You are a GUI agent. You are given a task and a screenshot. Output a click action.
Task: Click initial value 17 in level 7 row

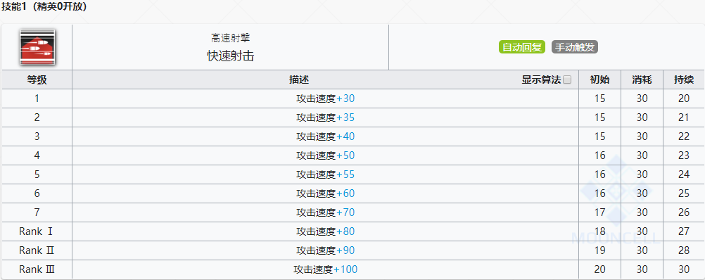tap(599, 212)
